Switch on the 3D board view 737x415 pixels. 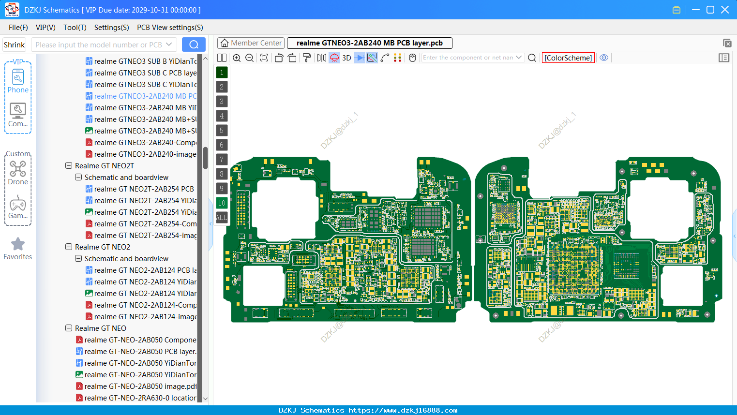coord(346,58)
